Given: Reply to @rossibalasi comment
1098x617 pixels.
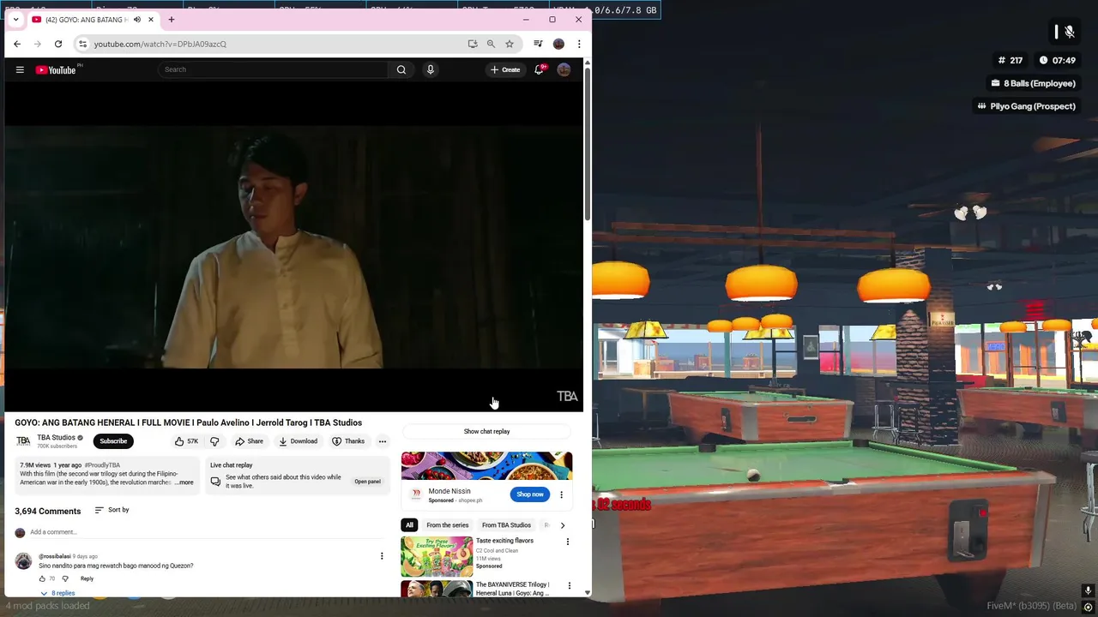Looking at the screenshot, I should pyautogui.click(x=87, y=578).
